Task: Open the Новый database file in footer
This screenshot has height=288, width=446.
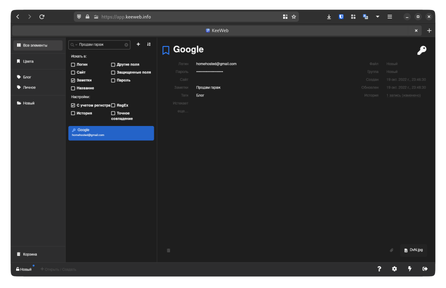Action: (x=24, y=269)
